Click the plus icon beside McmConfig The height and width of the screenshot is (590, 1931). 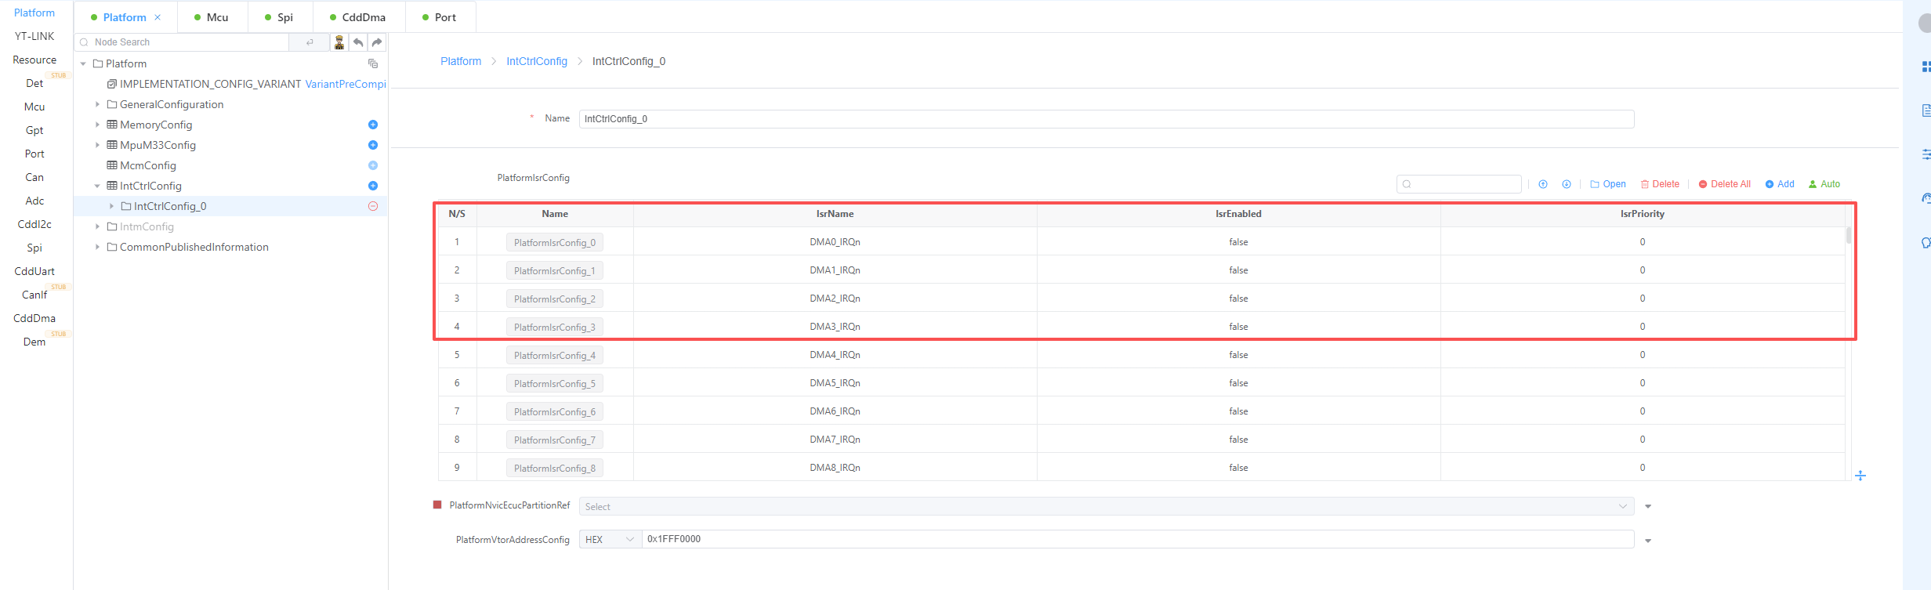(x=373, y=165)
